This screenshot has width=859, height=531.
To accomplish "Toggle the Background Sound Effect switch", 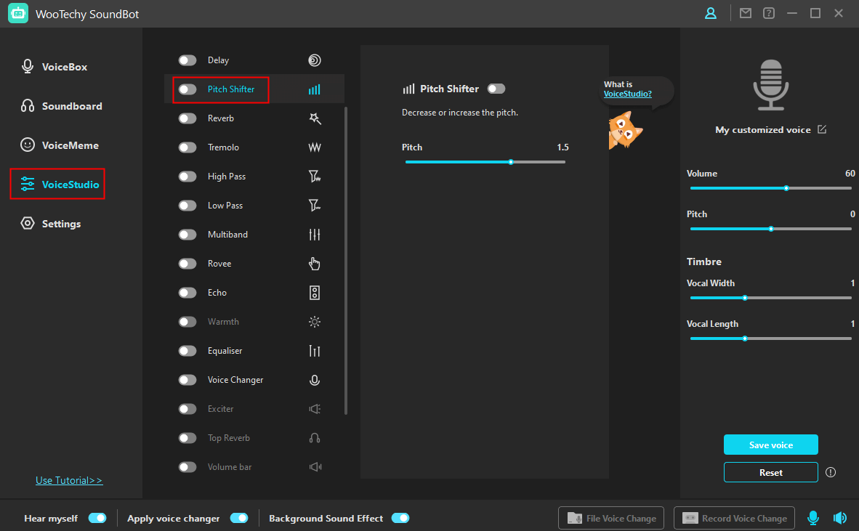I will [x=400, y=518].
